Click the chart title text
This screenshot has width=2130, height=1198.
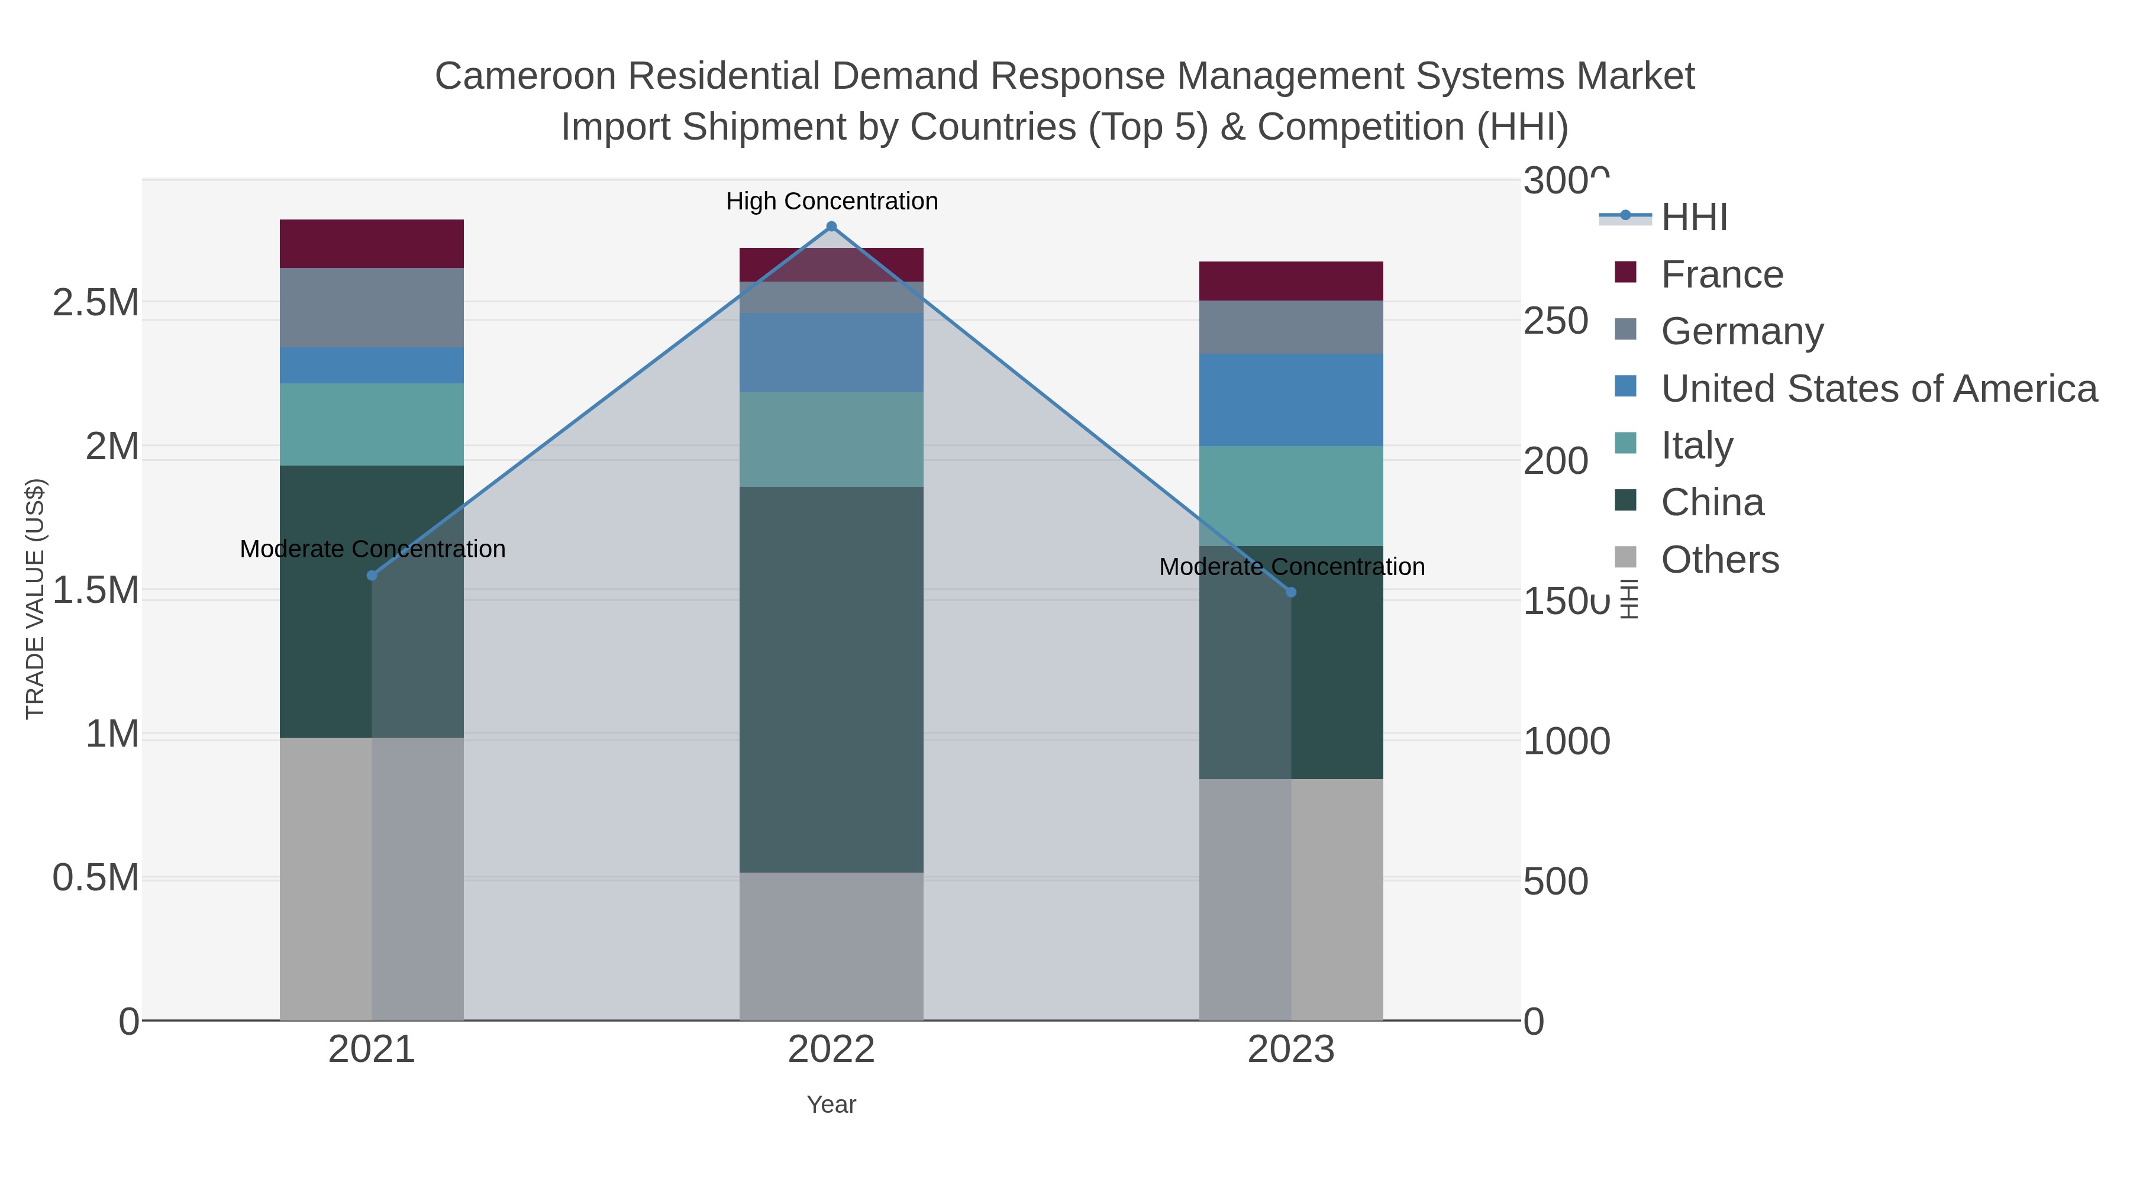click(1065, 102)
